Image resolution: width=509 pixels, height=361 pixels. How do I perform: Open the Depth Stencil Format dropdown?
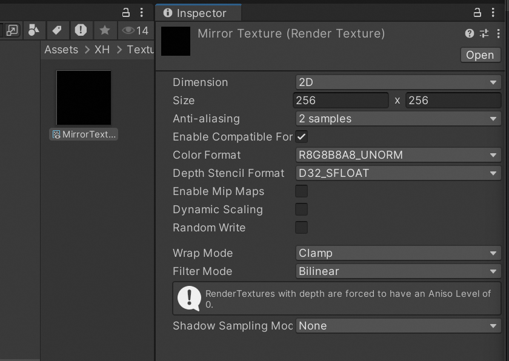(x=398, y=173)
